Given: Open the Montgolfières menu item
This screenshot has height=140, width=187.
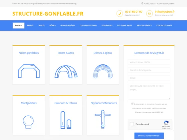Looking at the screenshot, I should pyautogui.click(x=67, y=25).
